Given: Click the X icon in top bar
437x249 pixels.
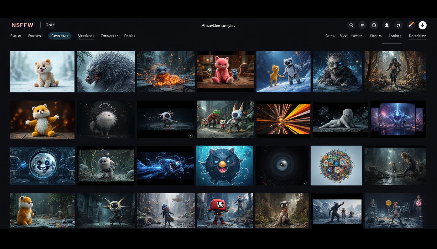Looking at the screenshot, I should (399, 25).
